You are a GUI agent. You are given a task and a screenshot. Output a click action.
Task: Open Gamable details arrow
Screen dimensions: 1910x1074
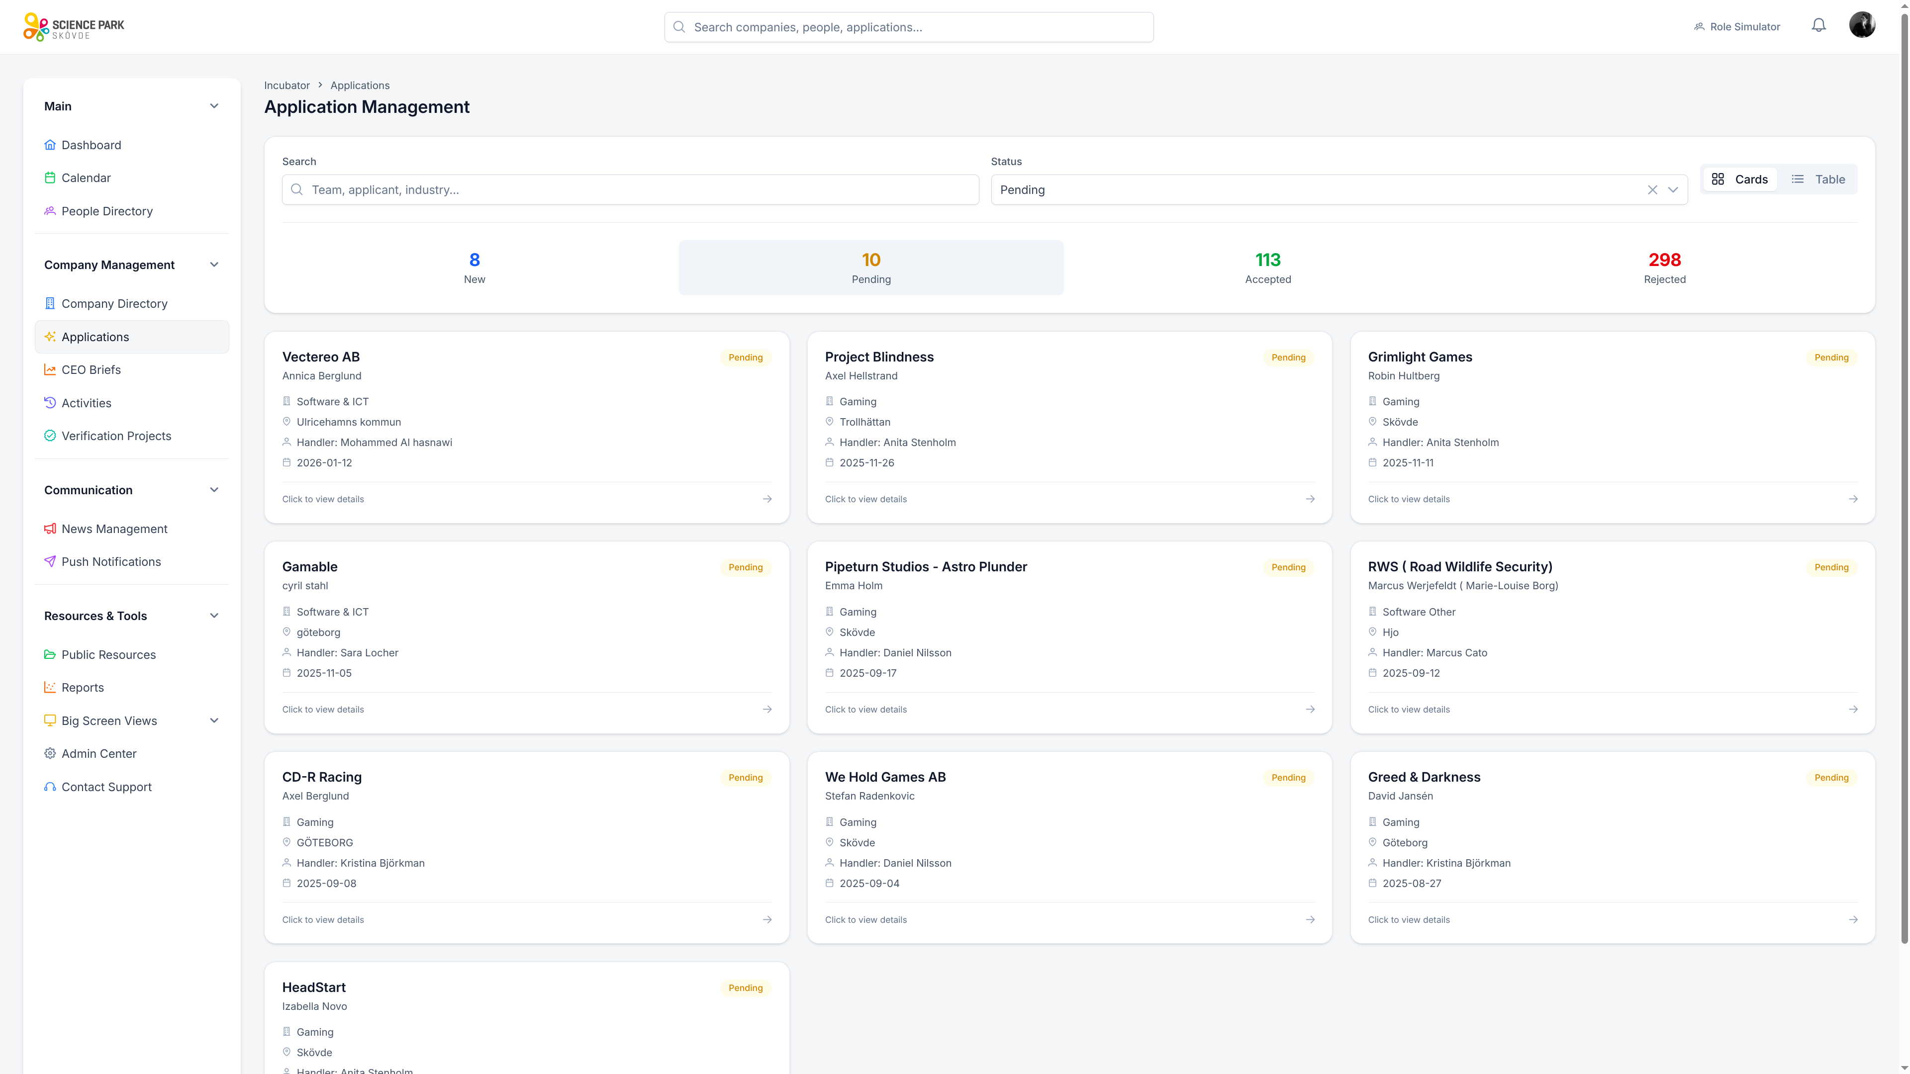coord(767,710)
